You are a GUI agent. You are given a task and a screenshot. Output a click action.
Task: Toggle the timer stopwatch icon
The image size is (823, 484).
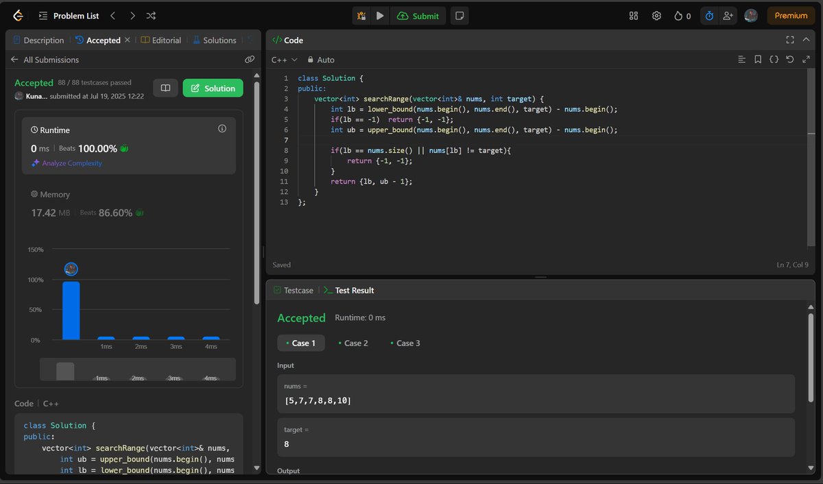pos(709,16)
